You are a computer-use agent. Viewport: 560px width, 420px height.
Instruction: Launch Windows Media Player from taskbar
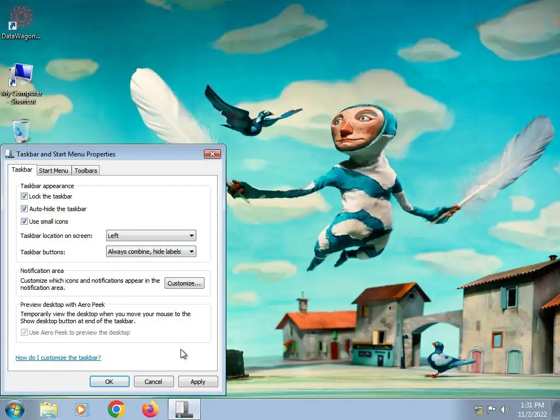pyautogui.click(x=82, y=409)
